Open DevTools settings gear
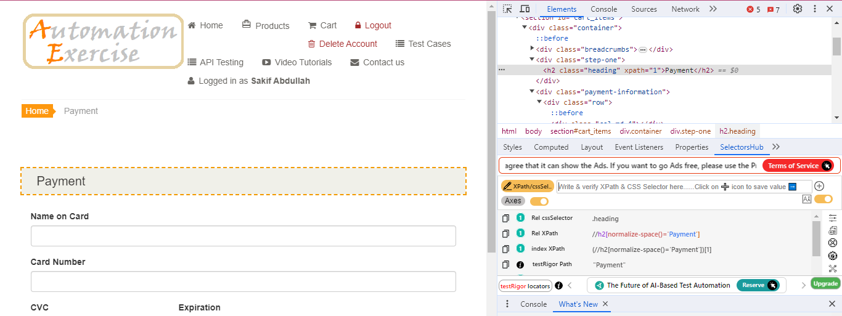The image size is (842, 316). click(x=798, y=9)
